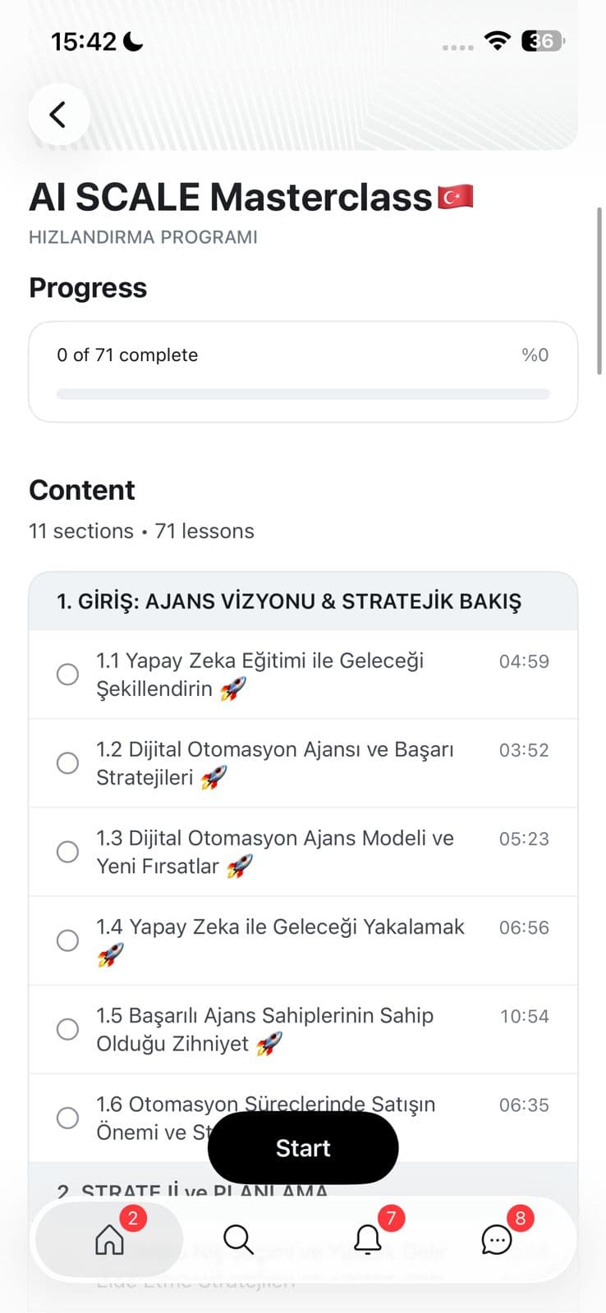Toggle completion circle for lesson 1.4
Screen dimensions: 606x1313
point(67,940)
